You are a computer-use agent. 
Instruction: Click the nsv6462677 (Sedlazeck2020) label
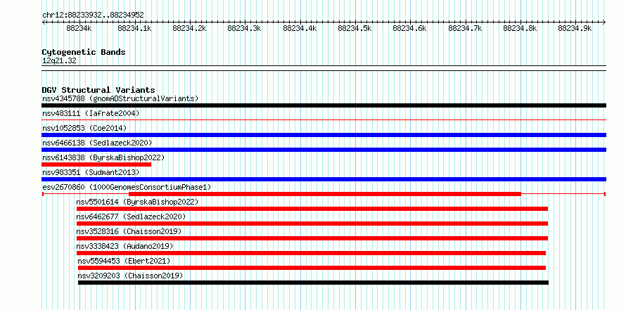pyautogui.click(x=131, y=217)
